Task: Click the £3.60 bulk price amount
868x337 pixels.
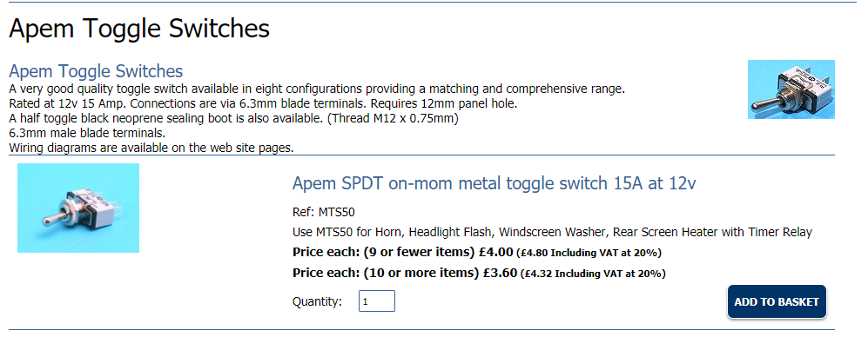Action: coord(500,273)
